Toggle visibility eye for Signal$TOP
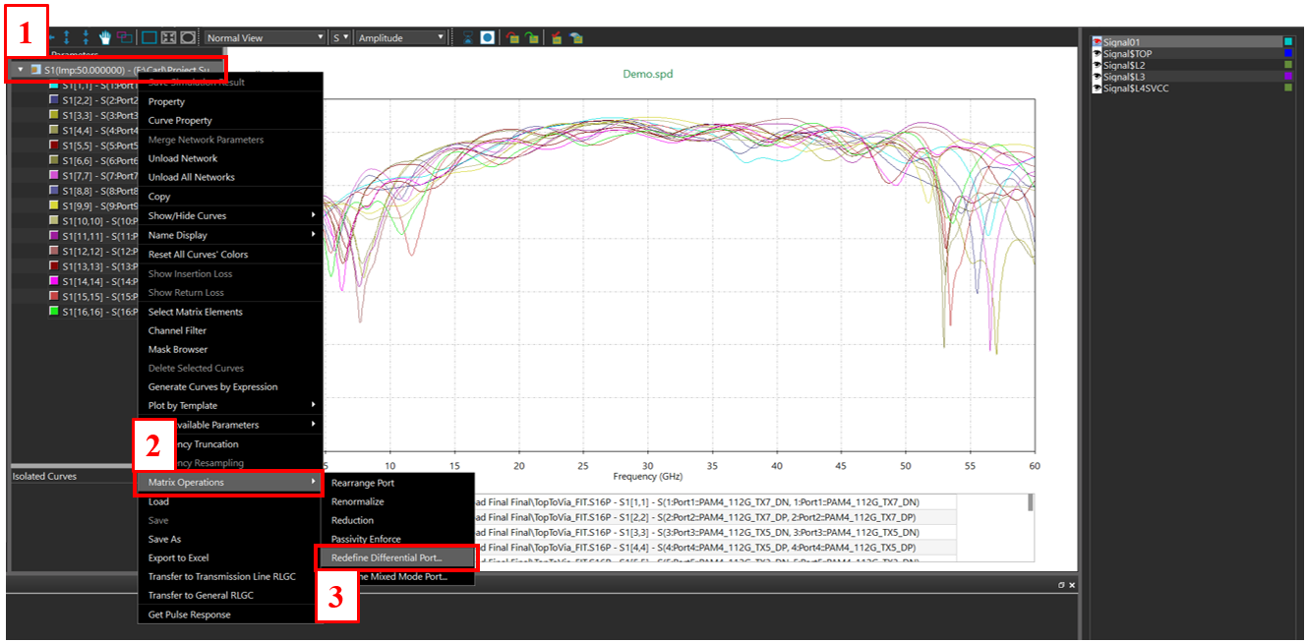Viewport: 1307px width, 643px height. [1098, 53]
